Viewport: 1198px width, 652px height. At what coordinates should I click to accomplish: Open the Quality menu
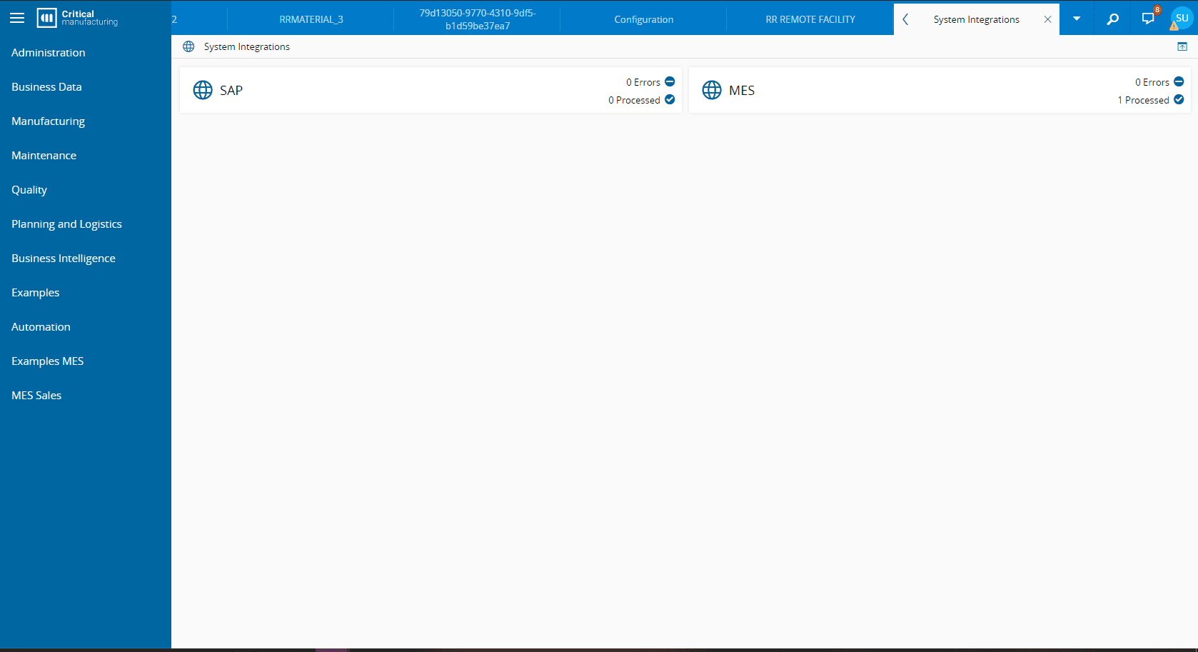86,190
